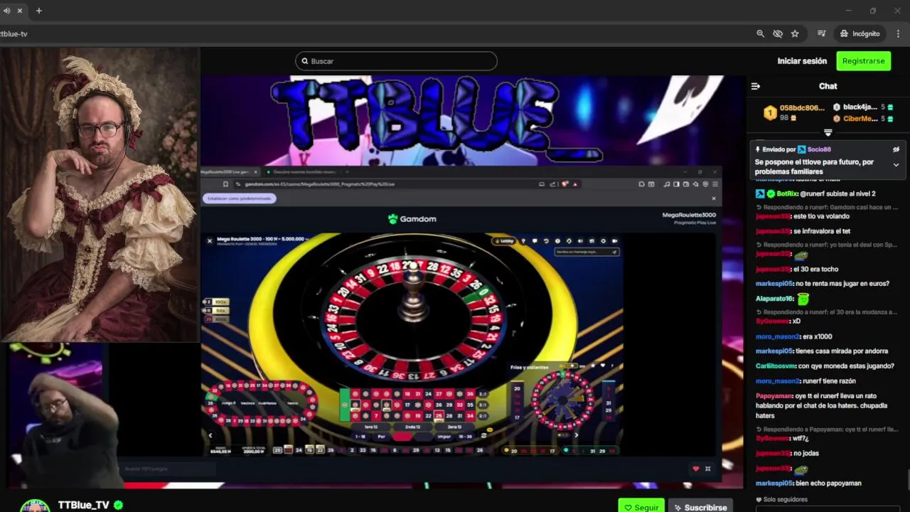Click the Impar bet on the roulette table
Image resolution: width=910 pixels, height=512 pixels.
point(444,437)
